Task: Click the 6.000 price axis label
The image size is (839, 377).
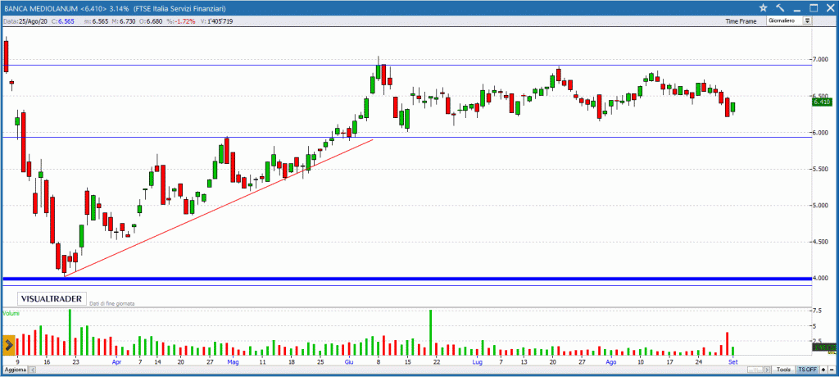Action: [x=821, y=132]
